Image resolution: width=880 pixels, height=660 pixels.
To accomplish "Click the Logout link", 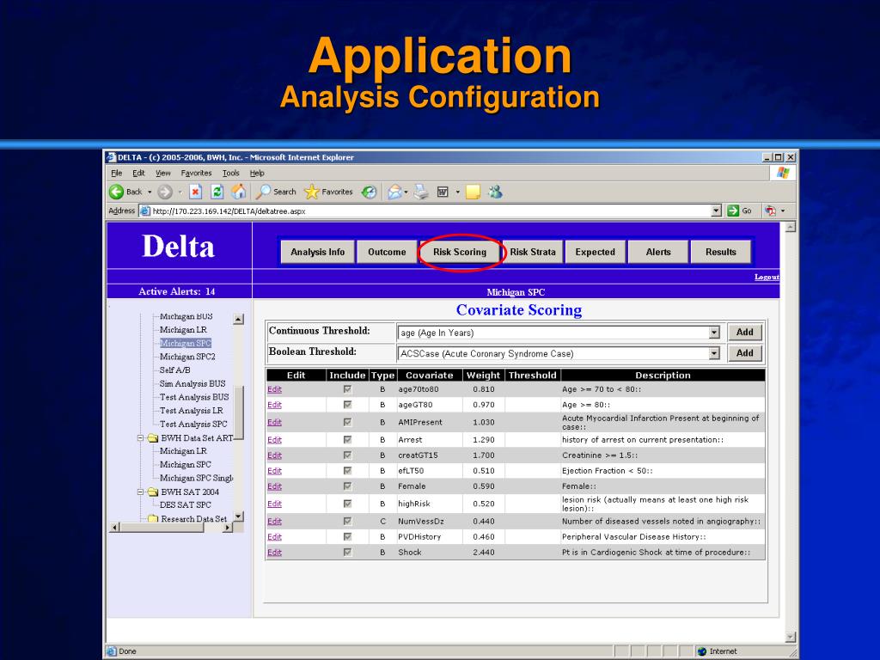I will 767,278.
